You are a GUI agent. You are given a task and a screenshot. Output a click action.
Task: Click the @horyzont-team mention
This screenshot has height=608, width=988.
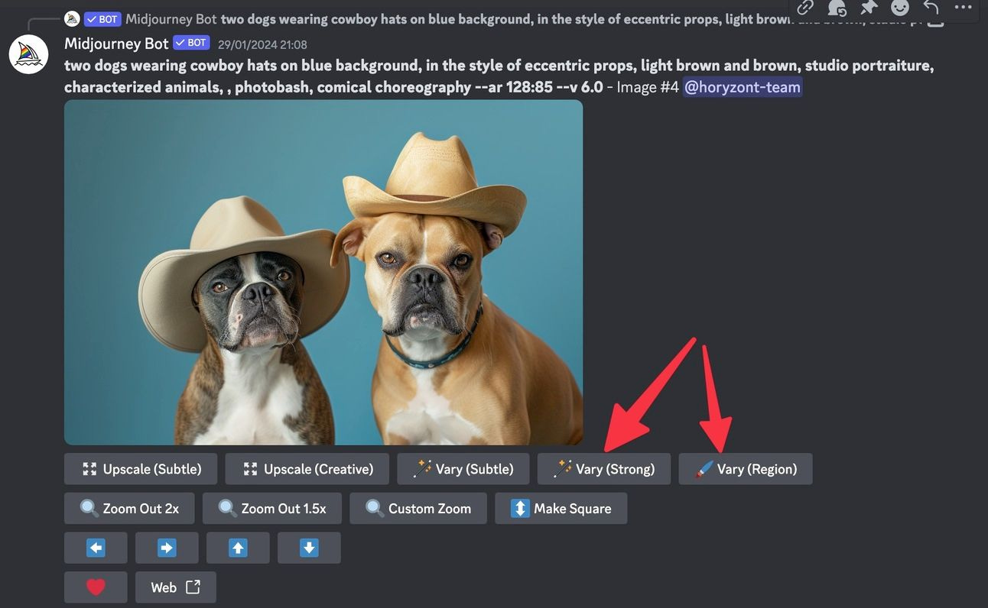coord(743,87)
